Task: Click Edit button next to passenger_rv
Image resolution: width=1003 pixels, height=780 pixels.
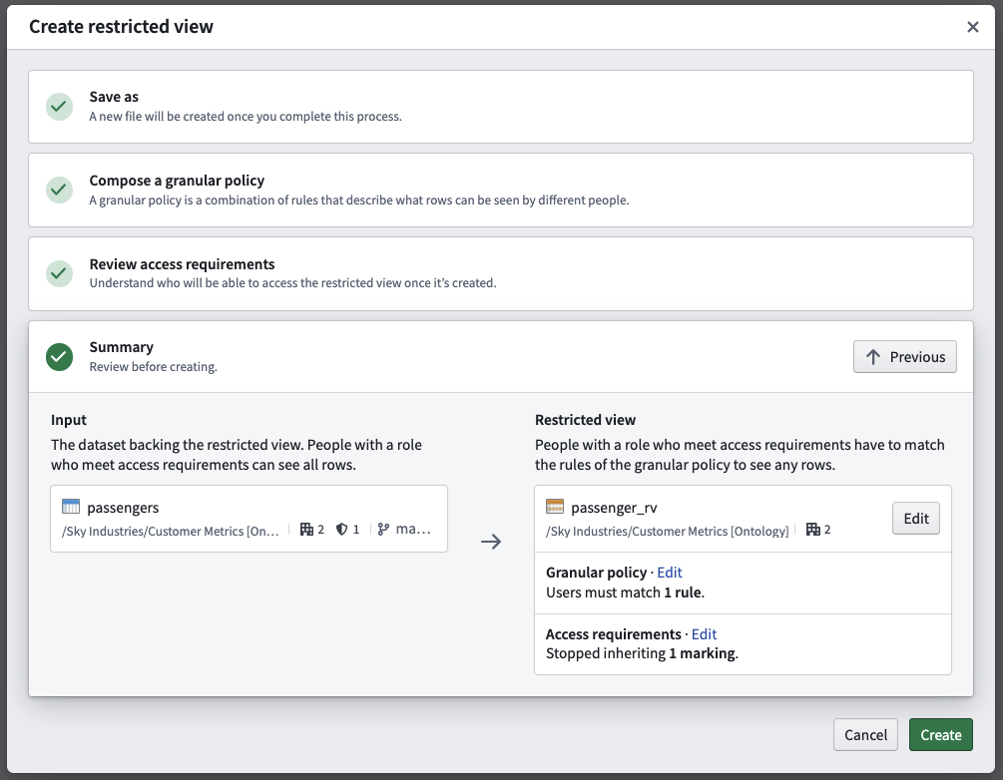Action: (916, 519)
